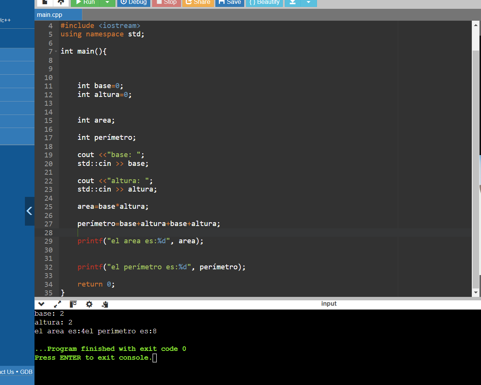Save the current project
The width and height of the screenshot is (481, 385).
pos(230,3)
